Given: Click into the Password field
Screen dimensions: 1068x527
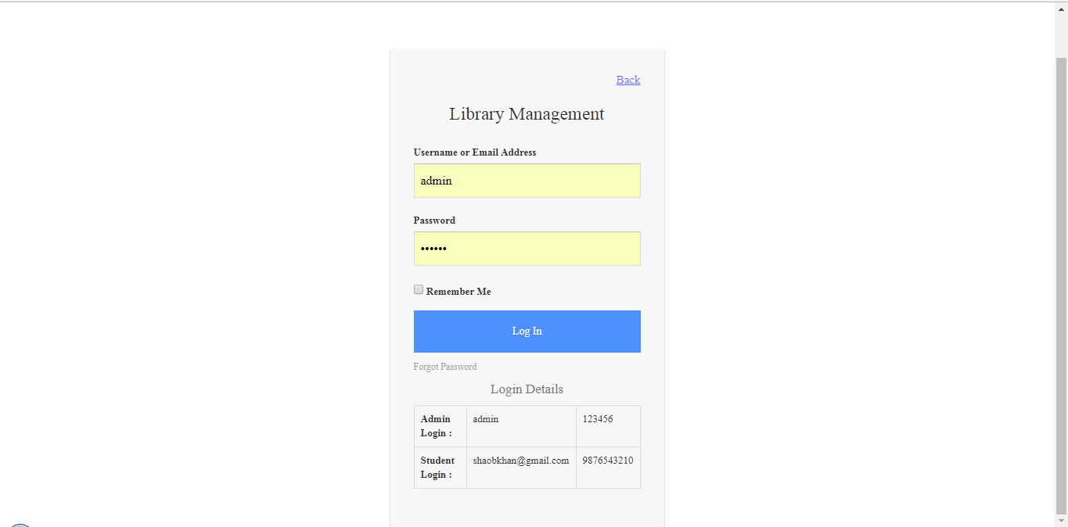Looking at the screenshot, I should (x=527, y=249).
